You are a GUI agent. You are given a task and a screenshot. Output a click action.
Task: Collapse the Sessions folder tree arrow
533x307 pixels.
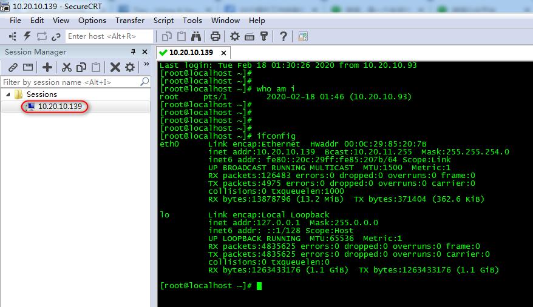pyautogui.click(x=8, y=94)
